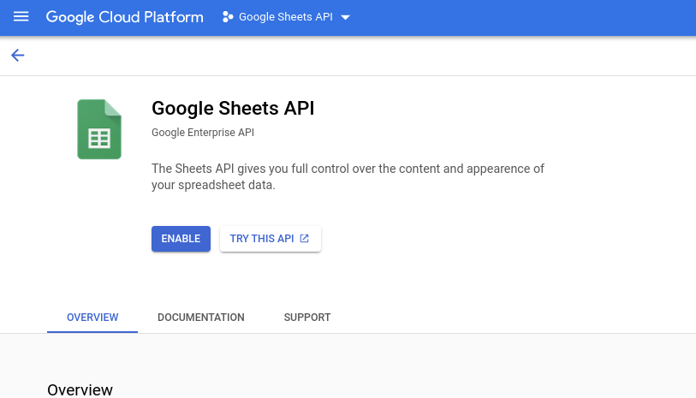This screenshot has height=398, width=696.
Task: Click the Google Cloud Platform logo
Action: point(125,17)
